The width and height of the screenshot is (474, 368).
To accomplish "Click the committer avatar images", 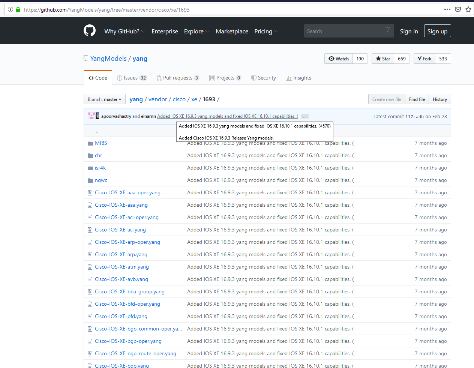I will [x=93, y=116].
